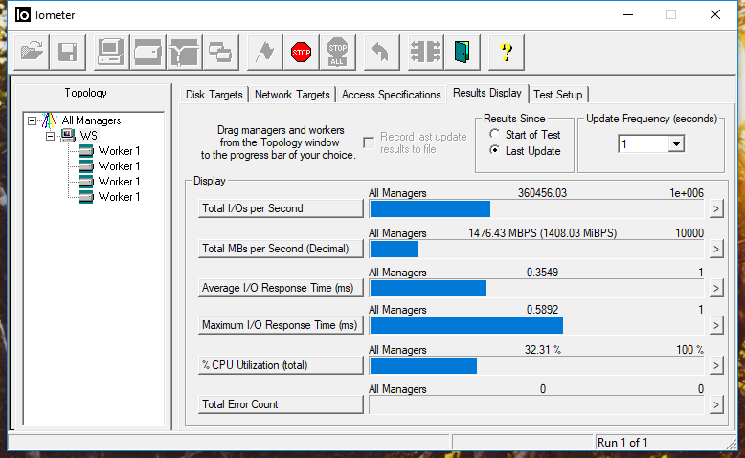Start tests green flag icon
Screen dimensions: 745x458
[x=264, y=53]
